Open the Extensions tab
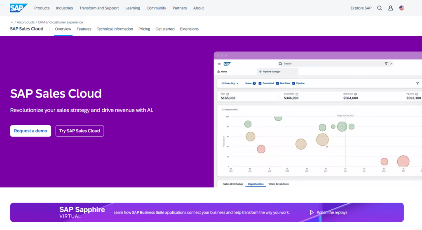Image resolution: width=422 pixels, height=230 pixels. click(189, 29)
